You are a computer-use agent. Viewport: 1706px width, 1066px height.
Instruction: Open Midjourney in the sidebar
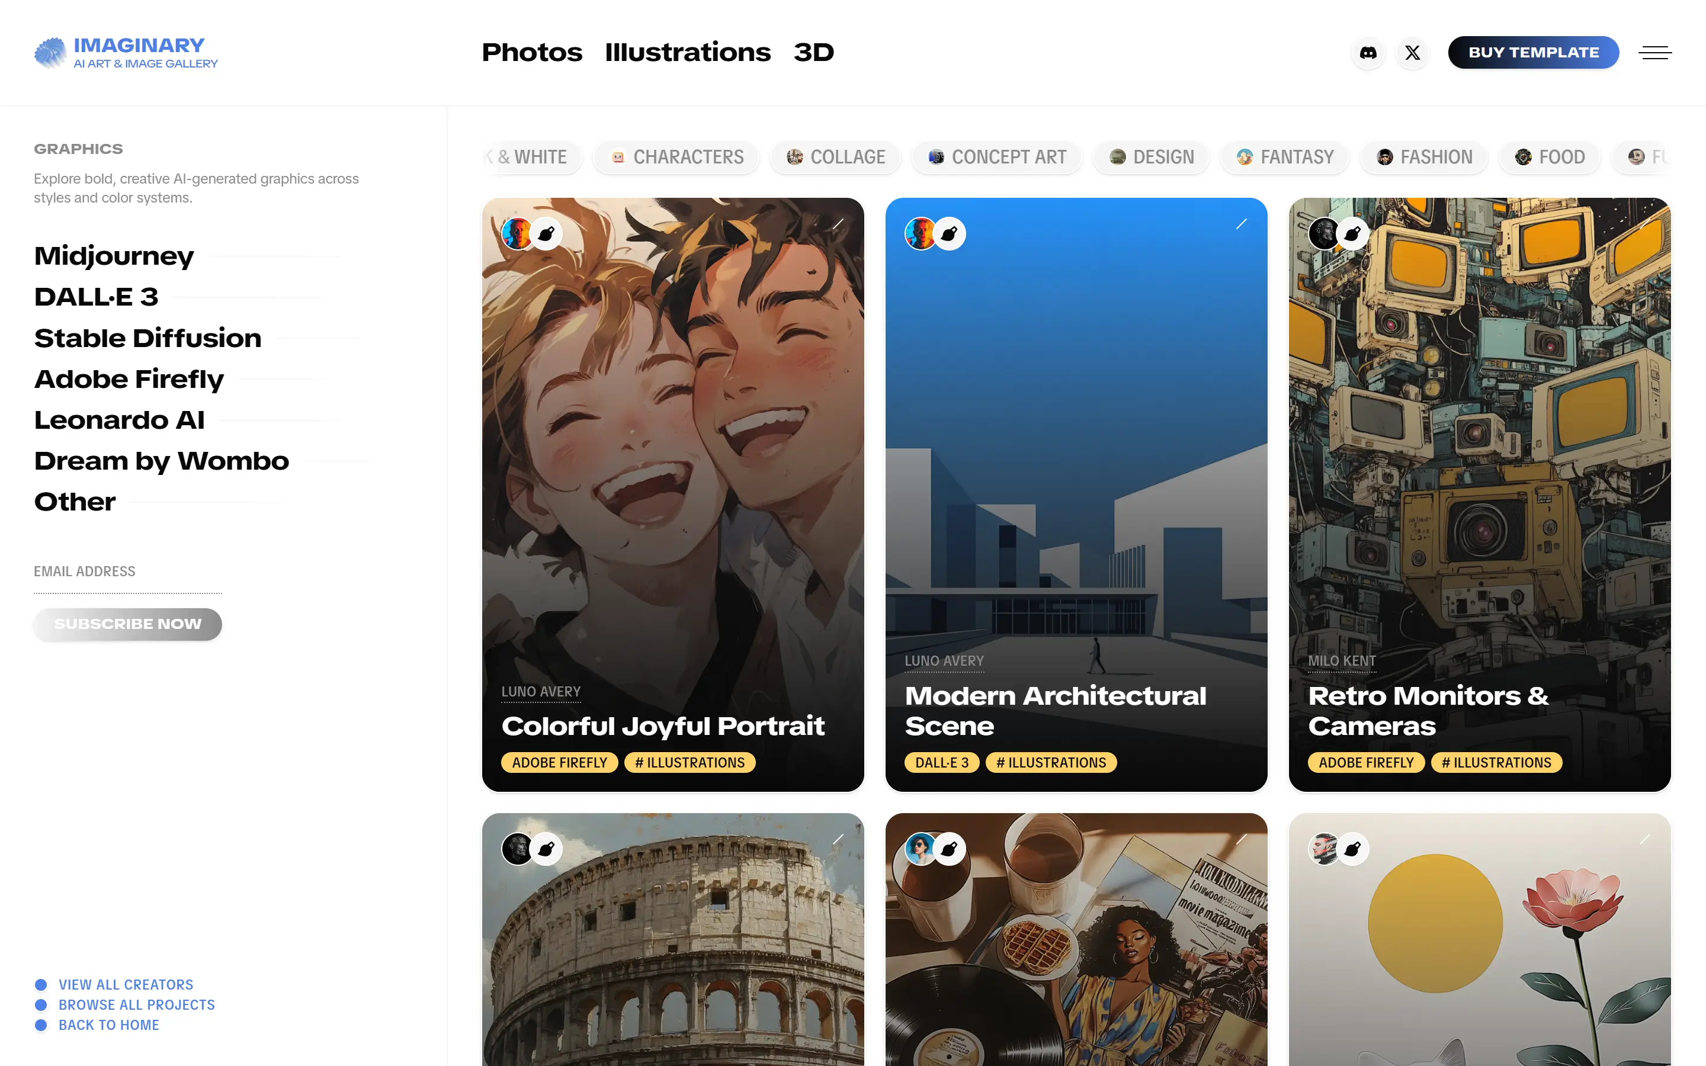click(x=114, y=255)
